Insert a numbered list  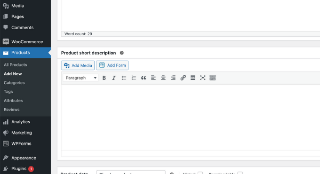point(134,78)
